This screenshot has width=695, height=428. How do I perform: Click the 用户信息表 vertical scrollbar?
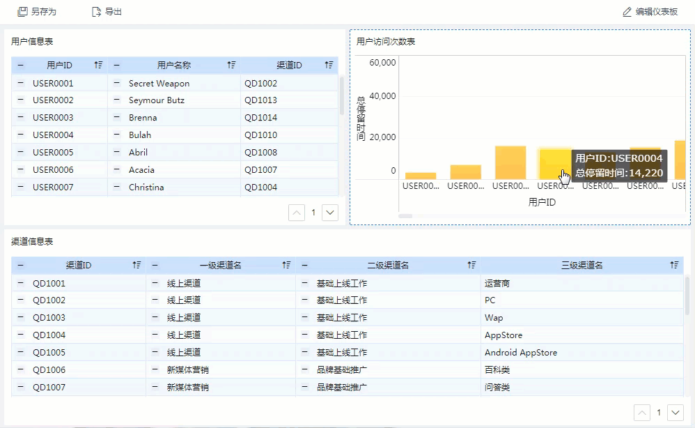[342, 95]
